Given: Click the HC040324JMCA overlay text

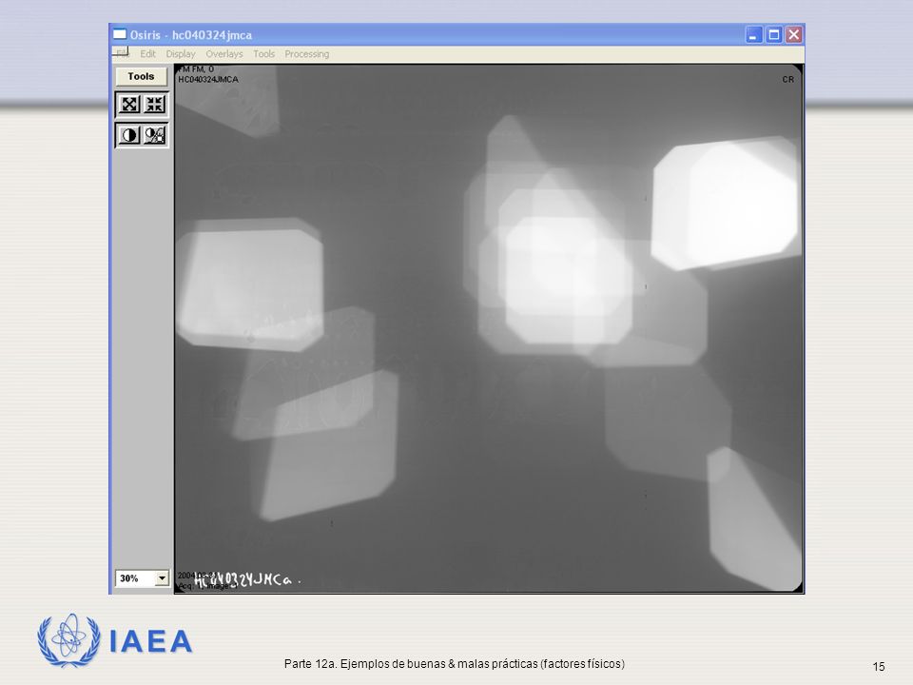Looking at the screenshot, I should [208, 79].
